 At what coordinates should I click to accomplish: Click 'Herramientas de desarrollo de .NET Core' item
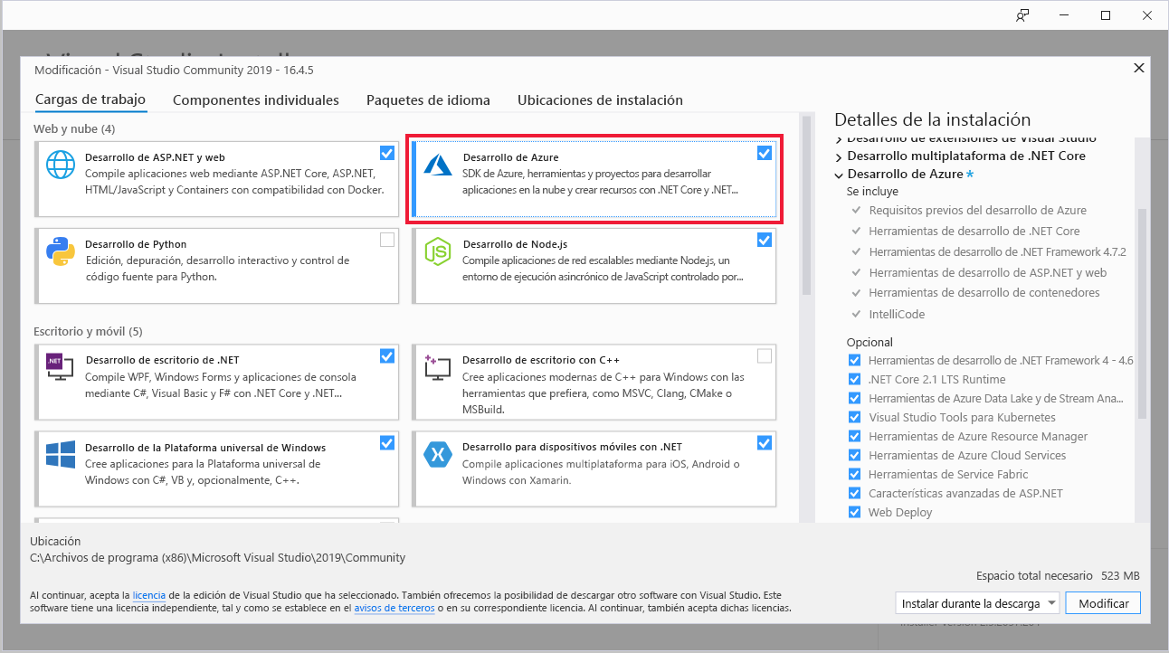pyautogui.click(x=974, y=231)
